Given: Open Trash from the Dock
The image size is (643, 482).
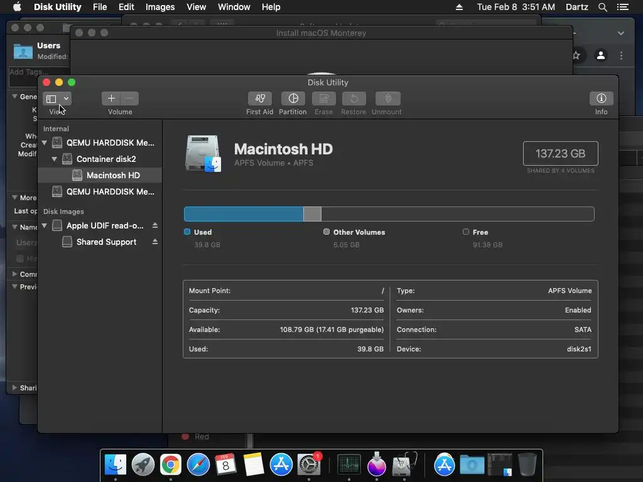Looking at the screenshot, I should pyautogui.click(x=527, y=464).
